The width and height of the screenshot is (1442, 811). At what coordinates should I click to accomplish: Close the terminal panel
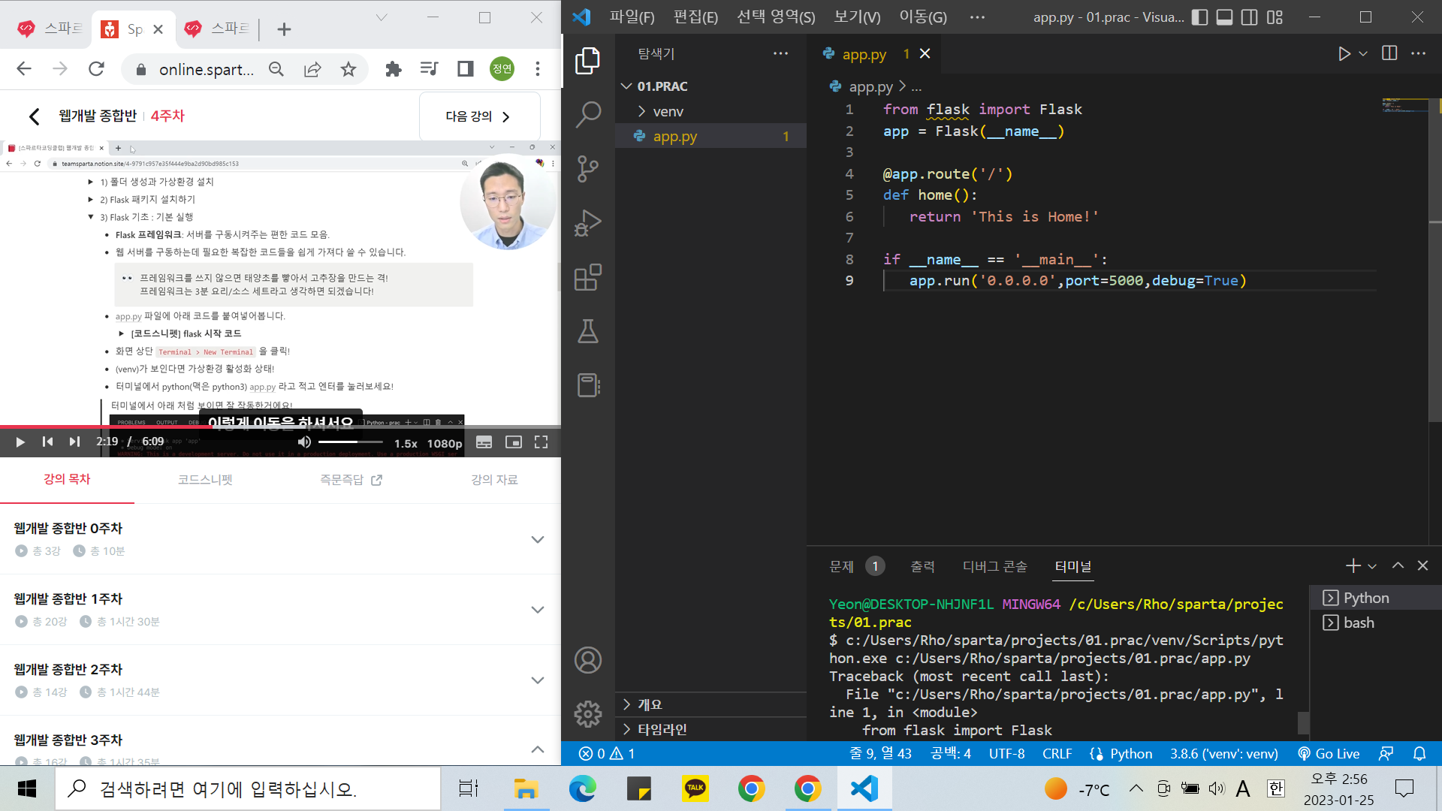1422,565
